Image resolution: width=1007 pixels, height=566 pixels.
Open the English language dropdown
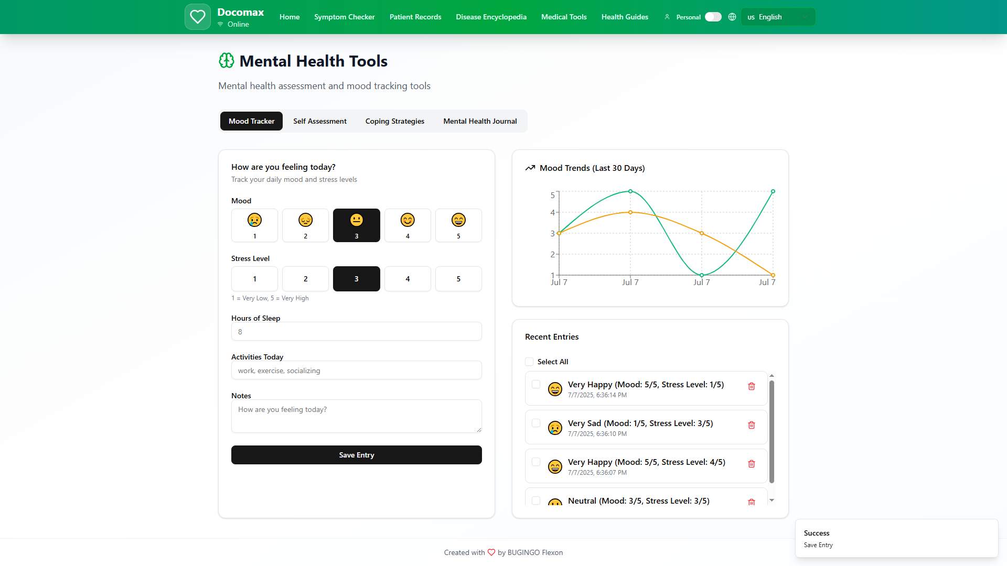click(778, 17)
